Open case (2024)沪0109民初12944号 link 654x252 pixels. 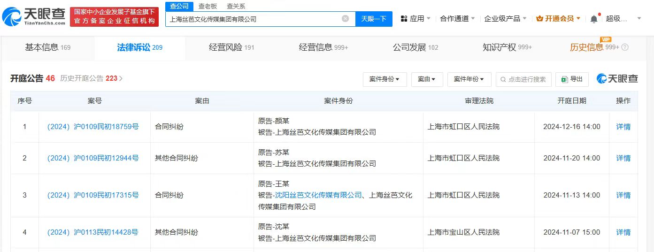point(92,158)
